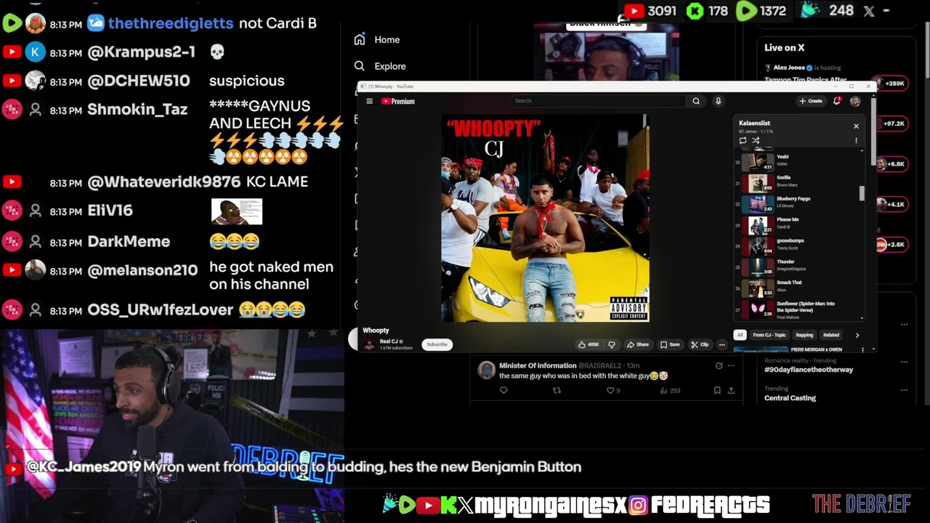Open more options on the tweet
The height and width of the screenshot is (523, 930).
731,366
